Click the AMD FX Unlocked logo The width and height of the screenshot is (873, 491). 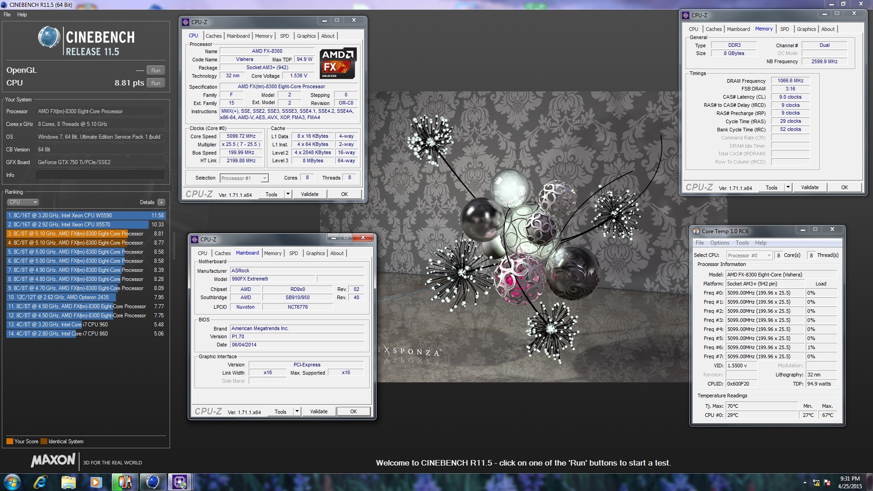338,63
